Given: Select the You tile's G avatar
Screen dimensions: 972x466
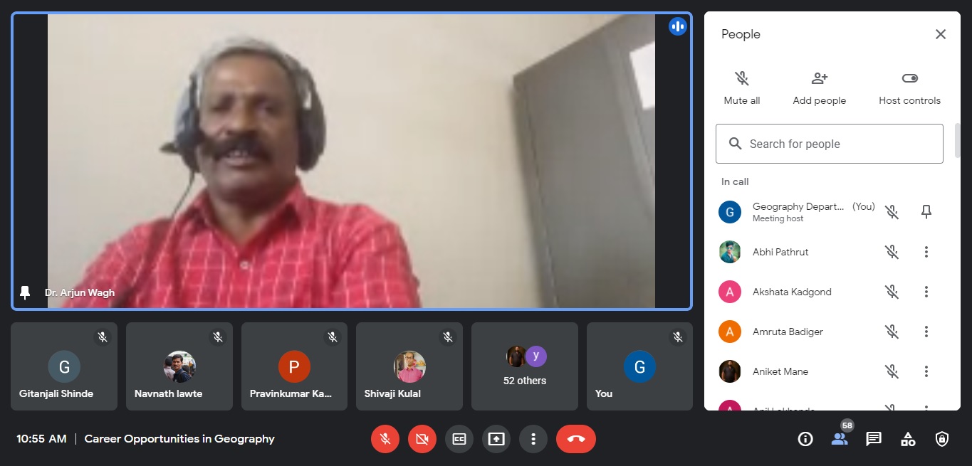Looking at the screenshot, I should pos(639,367).
